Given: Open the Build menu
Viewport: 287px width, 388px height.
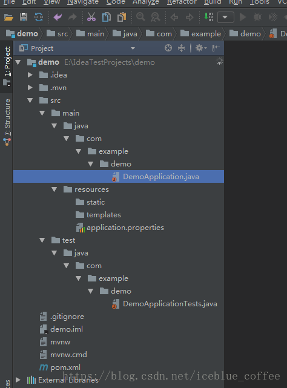Looking at the screenshot, I should click(x=213, y=2).
